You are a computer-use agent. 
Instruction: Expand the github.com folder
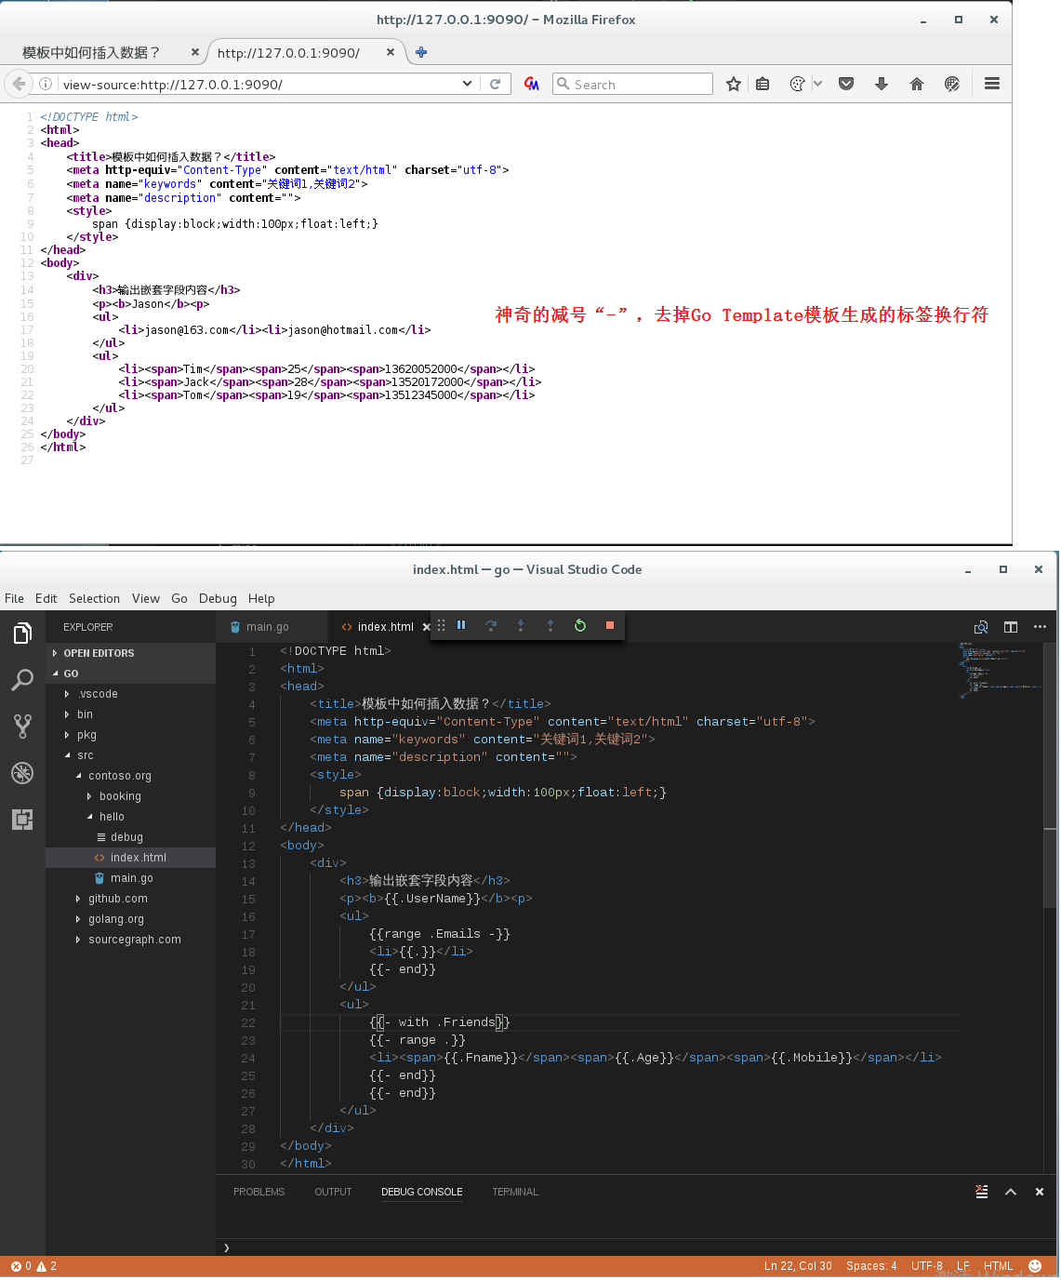tap(117, 899)
